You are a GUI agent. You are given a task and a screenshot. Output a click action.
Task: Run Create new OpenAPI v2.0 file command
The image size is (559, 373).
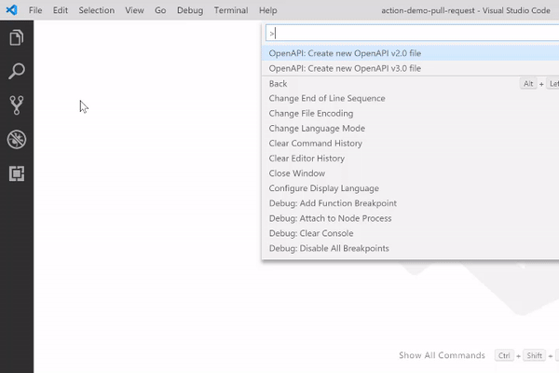point(410,53)
